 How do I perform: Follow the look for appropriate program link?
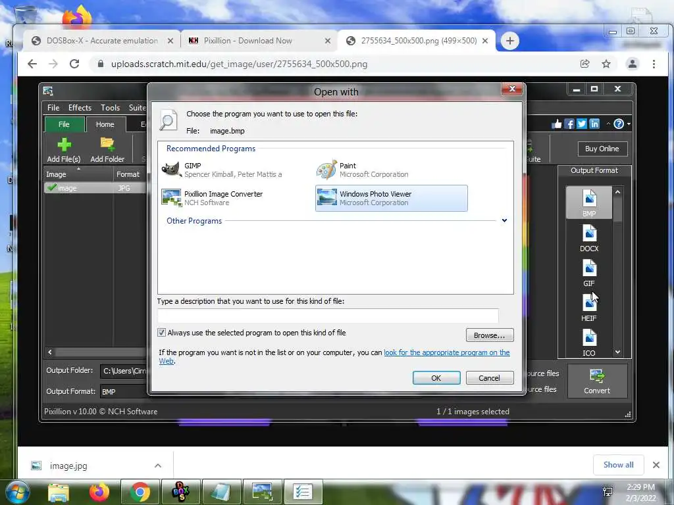click(447, 352)
